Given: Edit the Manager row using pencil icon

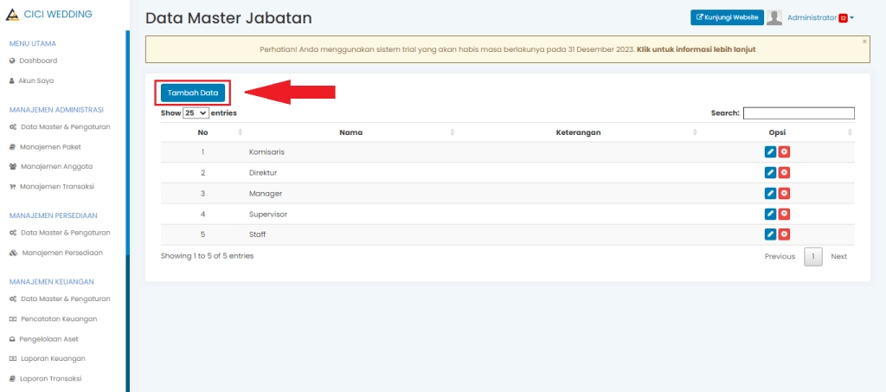Looking at the screenshot, I should point(770,194).
